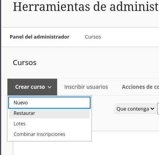Open Inscribir usuarios in action bar
The image size is (159, 155).
pos(86,87)
